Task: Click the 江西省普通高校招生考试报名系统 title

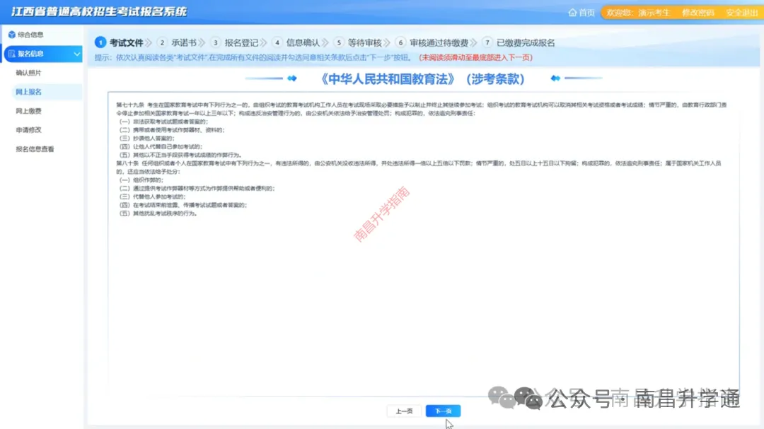Action: pos(99,12)
